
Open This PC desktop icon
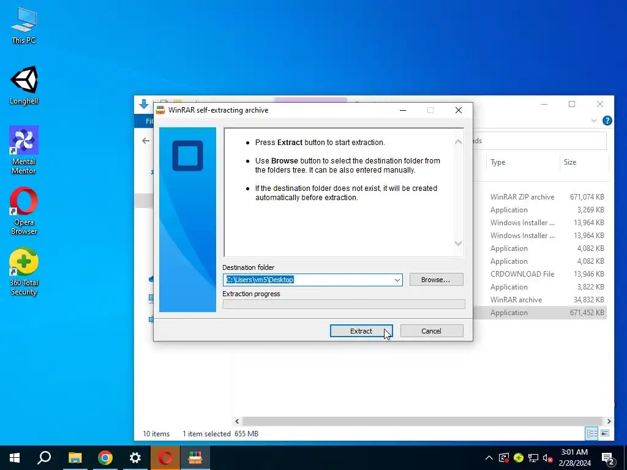coord(24,25)
